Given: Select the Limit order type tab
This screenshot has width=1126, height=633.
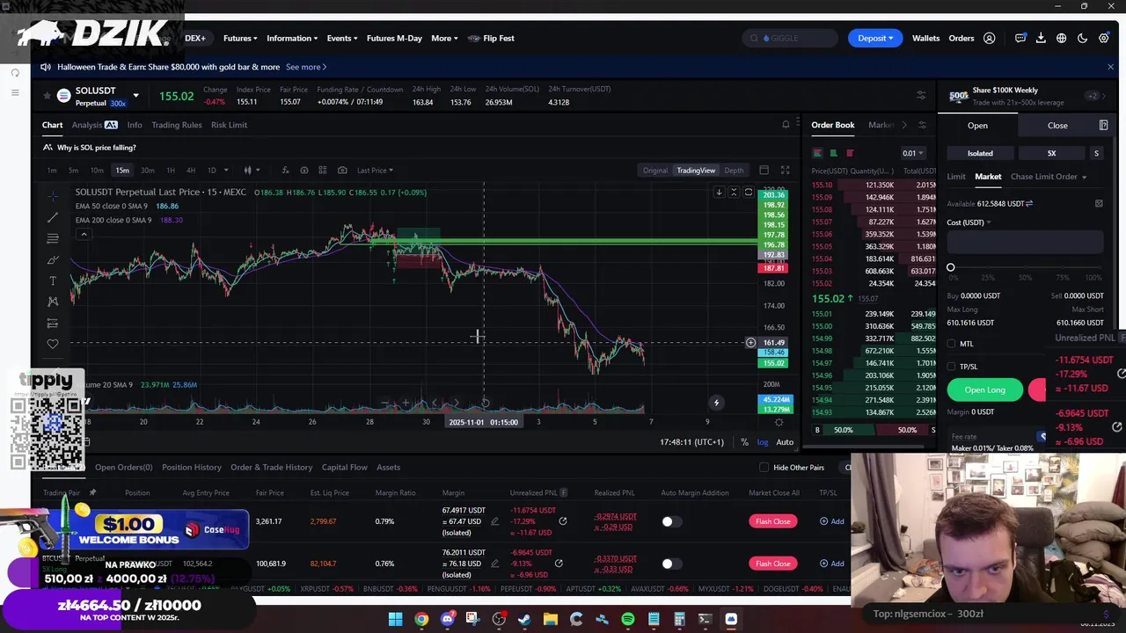Looking at the screenshot, I should [956, 177].
